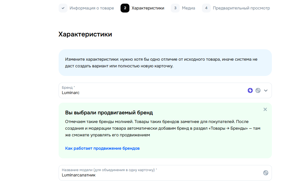The height and width of the screenshot is (187, 288).
Task: Select the Характеристики step label
Action: (x=147, y=8)
